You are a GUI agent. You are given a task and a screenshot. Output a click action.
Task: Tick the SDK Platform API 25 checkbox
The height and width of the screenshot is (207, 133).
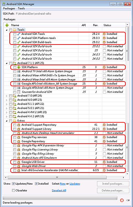[15, 67]
